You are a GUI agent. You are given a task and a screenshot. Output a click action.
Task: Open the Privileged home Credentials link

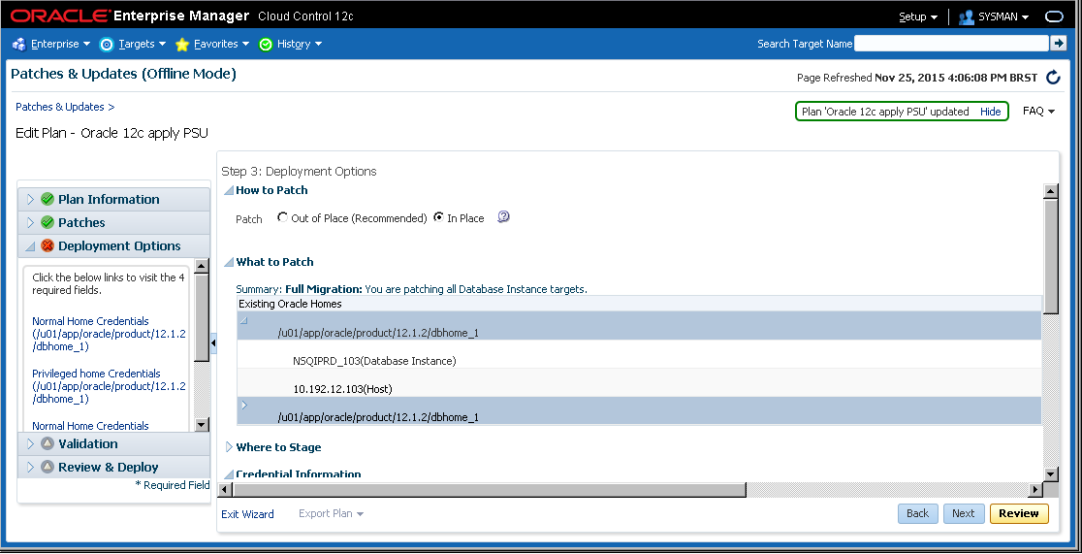pyautogui.click(x=109, y=386)
